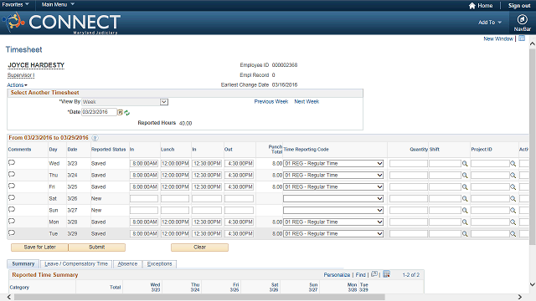This screenshot has width=536, height=301.
Task: Click the vertical scrollbar down arrow
Action: coord(533,284)
